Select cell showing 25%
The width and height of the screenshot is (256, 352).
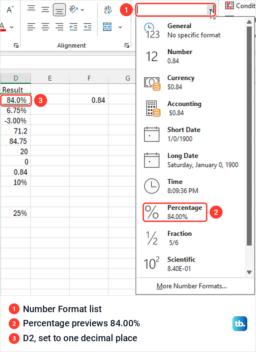(x=15, y=213)
